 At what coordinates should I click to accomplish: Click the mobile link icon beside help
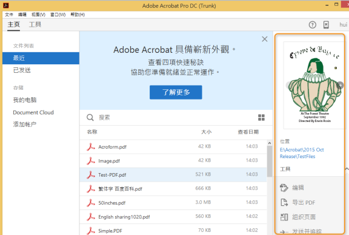(326, 25)
